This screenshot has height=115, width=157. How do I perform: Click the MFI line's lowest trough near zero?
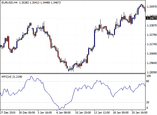[x=60, y=109]
